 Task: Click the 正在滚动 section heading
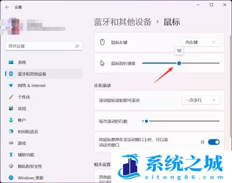(x=102, y=85)
